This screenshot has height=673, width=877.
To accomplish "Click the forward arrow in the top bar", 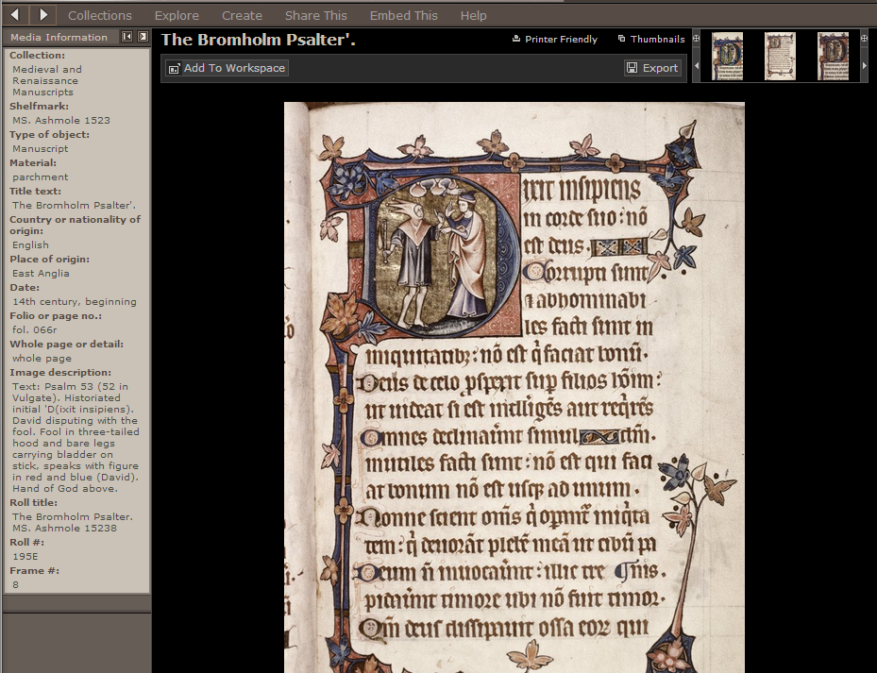I will (43, 14).
